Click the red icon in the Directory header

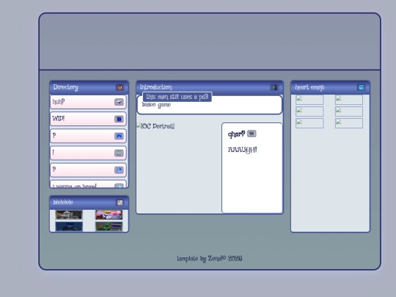tap(120, 87)
